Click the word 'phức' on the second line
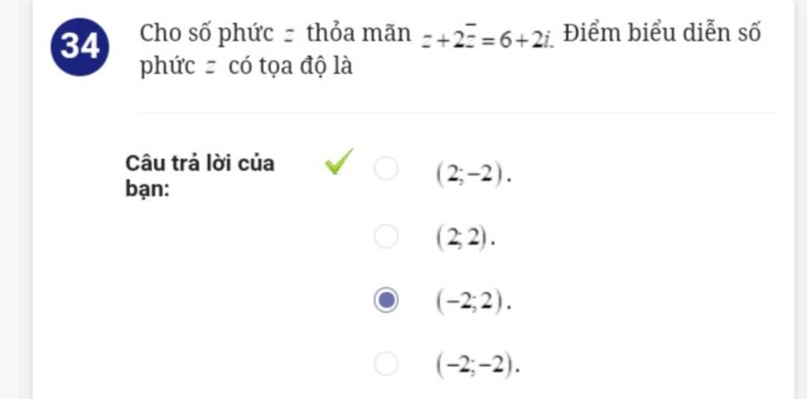Viewport: 807px width, 399px height. click(168, 68)
